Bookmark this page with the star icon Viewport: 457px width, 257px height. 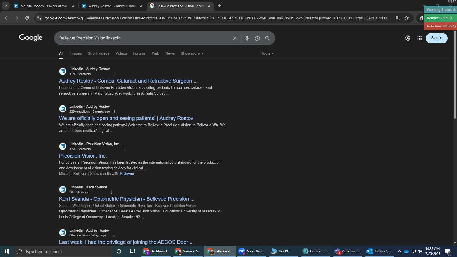[407, 18]
